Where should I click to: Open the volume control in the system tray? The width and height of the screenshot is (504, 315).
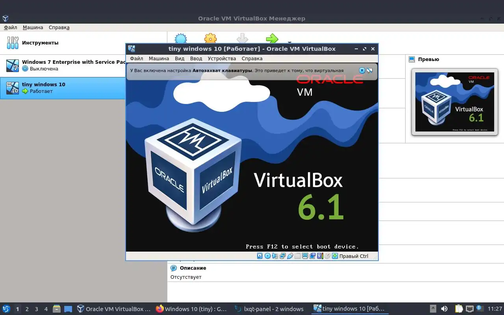point(444,309)
